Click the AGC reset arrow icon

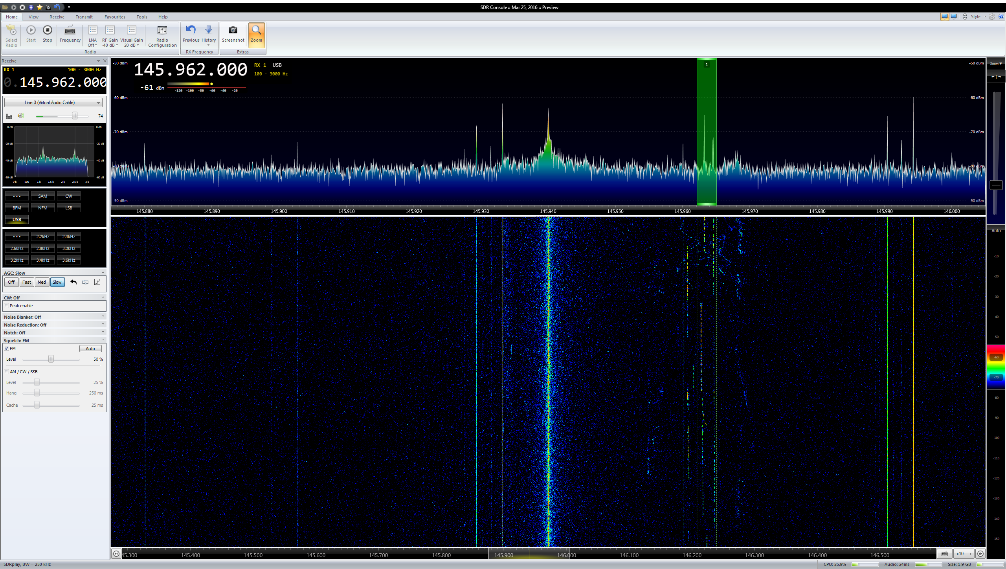coord(73,282)
